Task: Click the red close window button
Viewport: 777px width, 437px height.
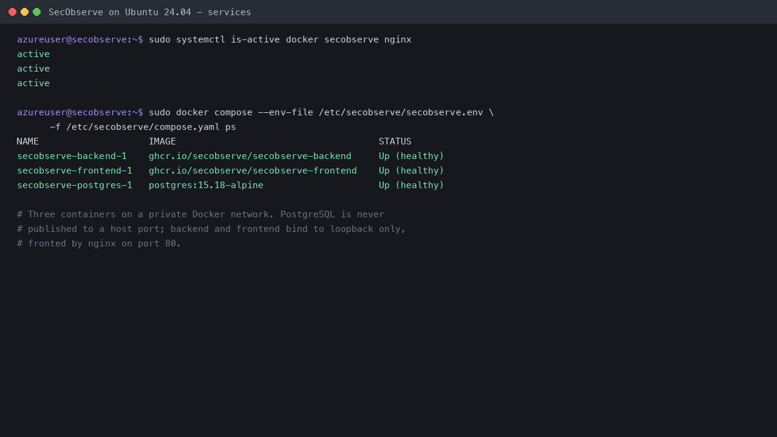Action: (x=12, y=12)
